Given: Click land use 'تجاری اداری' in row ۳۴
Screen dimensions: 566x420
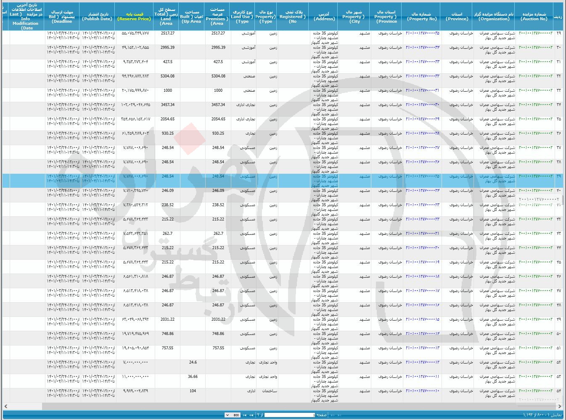Looking at the screenshot, I should point(246,105).
